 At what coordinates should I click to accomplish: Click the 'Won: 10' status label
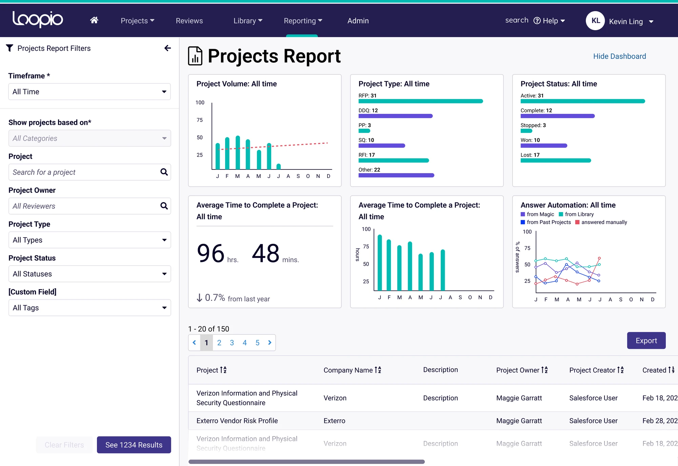530,140
